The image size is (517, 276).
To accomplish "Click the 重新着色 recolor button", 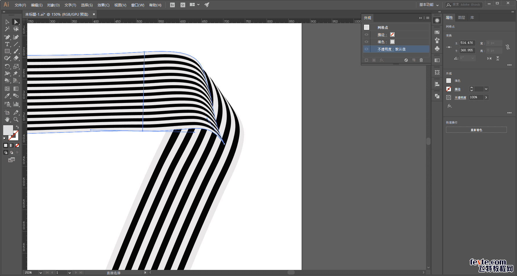I will [476, 130].
